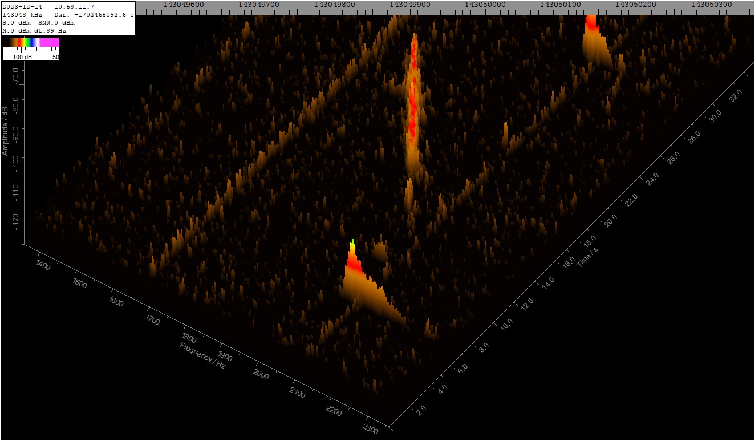Click the 14.0 time axis label
This screenshot has width=755, height=441.
pyautogui.click(x=548, y=284)
